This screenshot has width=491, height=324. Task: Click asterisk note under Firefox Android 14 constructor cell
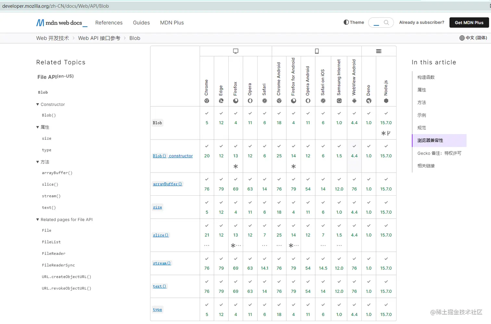[x=294, y=166]
